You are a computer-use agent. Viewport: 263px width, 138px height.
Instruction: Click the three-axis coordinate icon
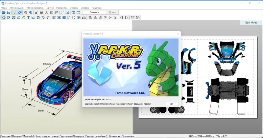(x=46, y=12)
